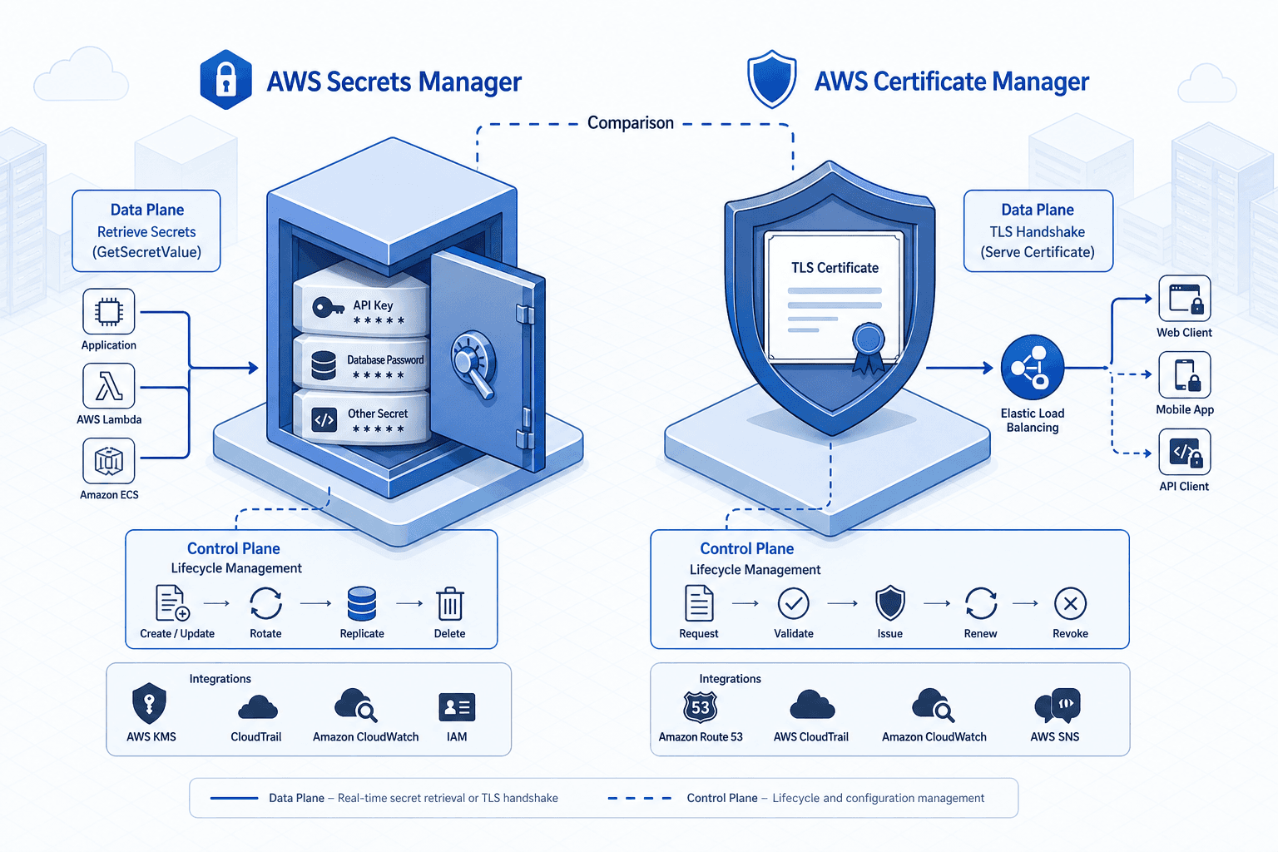Click the AWS CloudTrail cloud icon

pyautogui.click(x=812, y=705)
